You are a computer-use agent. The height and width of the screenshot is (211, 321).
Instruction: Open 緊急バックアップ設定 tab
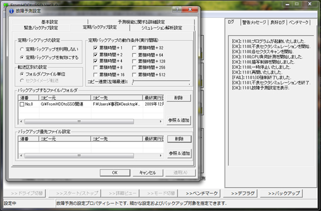[x=41, y=28]
